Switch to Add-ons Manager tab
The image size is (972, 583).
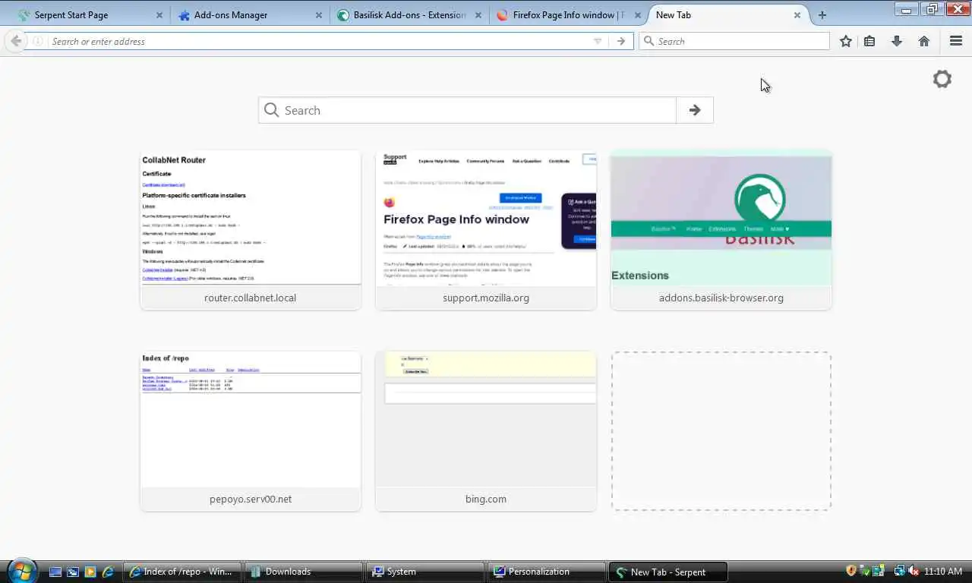[x=248, y=15]
